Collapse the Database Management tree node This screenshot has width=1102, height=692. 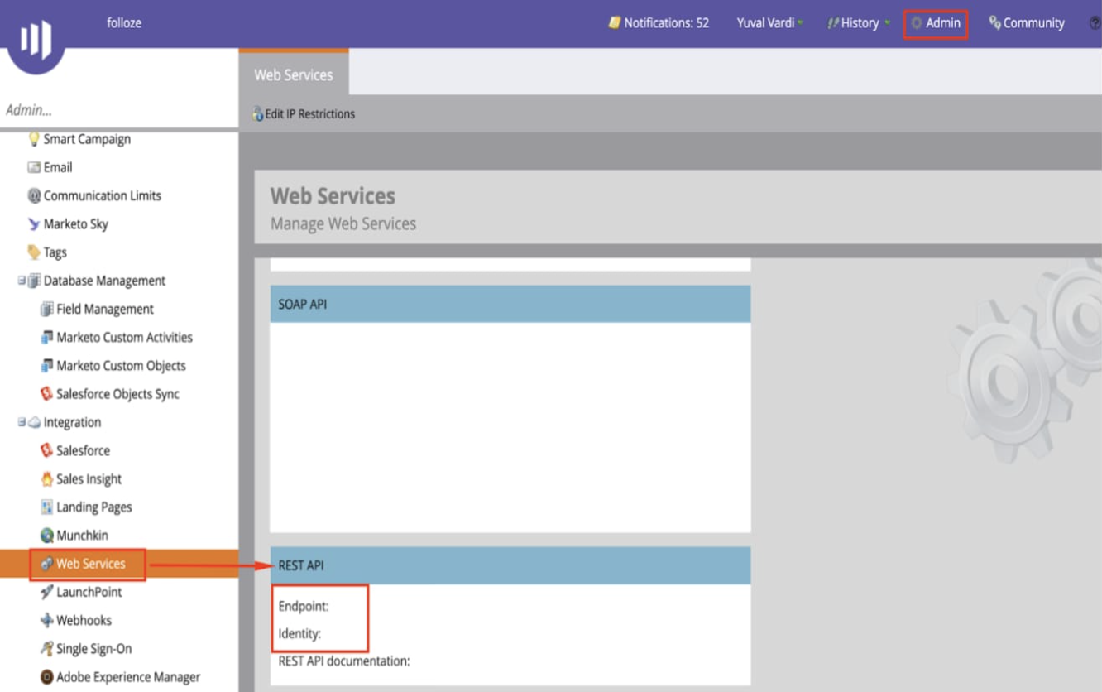tap(22, 281)
